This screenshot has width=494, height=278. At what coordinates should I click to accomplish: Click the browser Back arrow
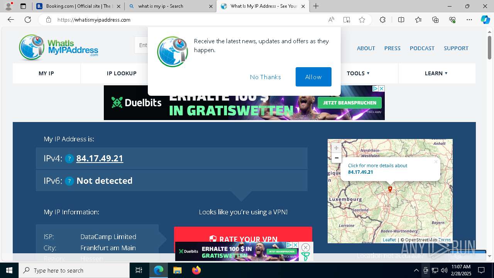point(11,20)
